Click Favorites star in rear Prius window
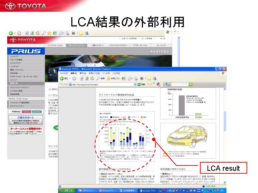258x193 pixels. click(x=49, y=33)
